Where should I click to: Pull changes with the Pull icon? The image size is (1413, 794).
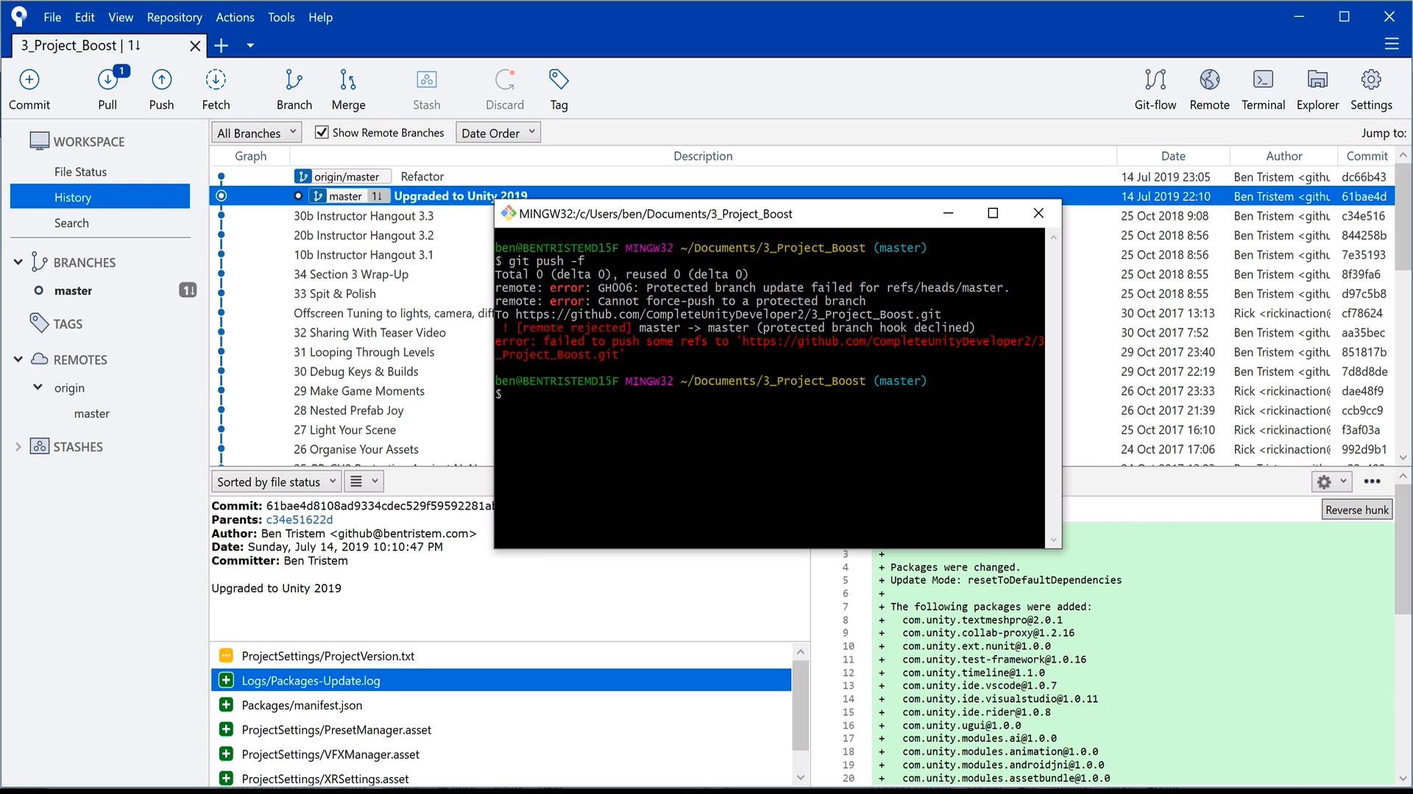tap(107, 79)
